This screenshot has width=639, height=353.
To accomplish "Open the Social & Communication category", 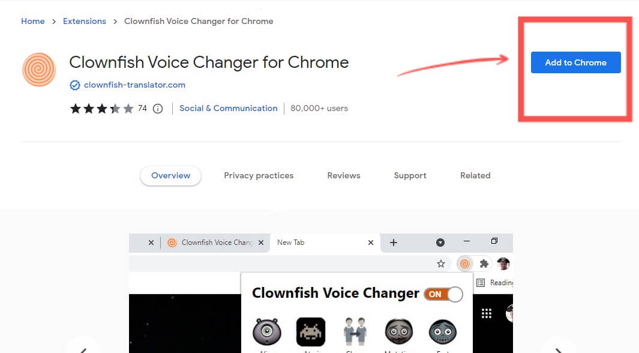I will pos(228,109).
